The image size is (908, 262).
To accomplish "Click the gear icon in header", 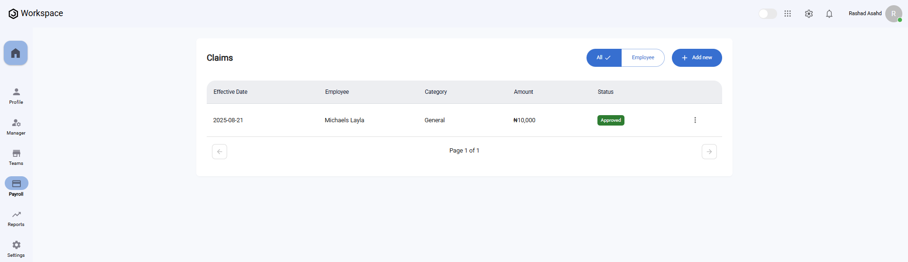I will [809, 14].
